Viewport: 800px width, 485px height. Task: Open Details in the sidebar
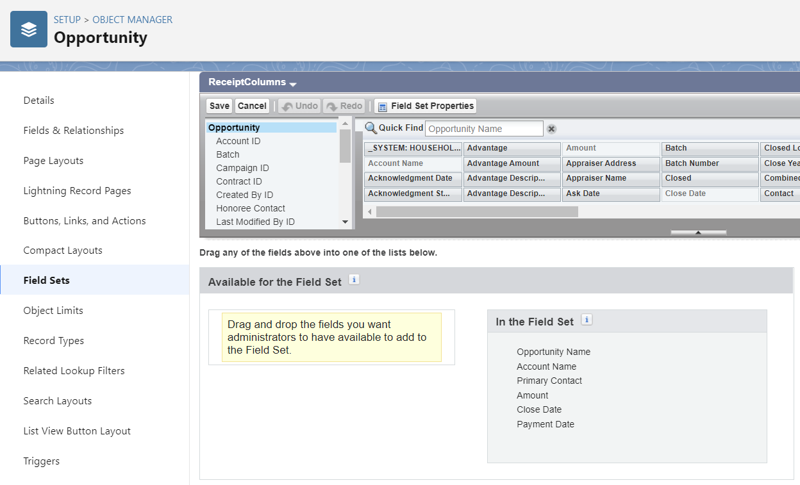(39, 100)
